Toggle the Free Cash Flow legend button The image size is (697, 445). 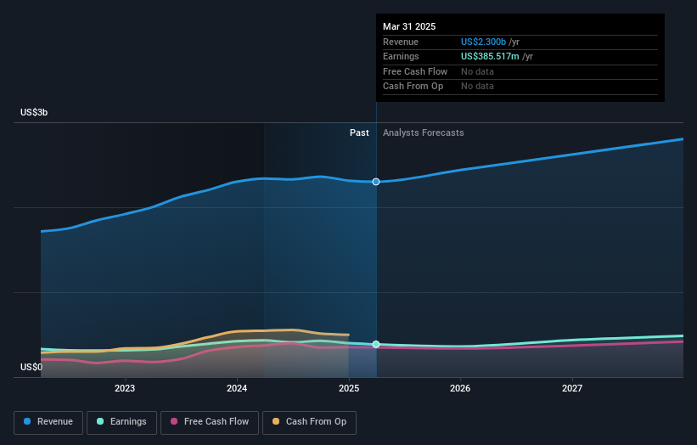[210, 422]
